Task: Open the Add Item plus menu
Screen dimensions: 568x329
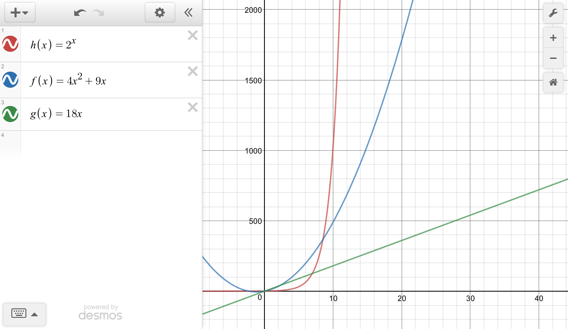Action: (x=19, y=12)
